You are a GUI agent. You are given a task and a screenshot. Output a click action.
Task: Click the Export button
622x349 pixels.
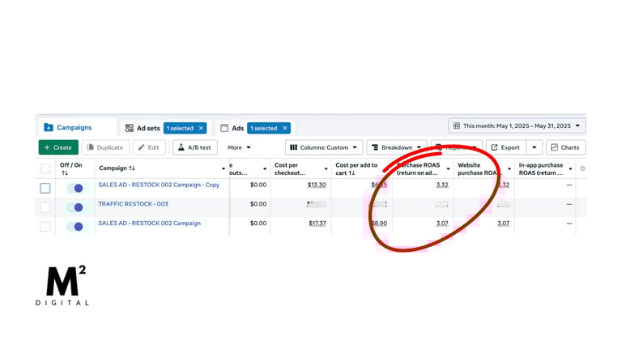(506, 147)
